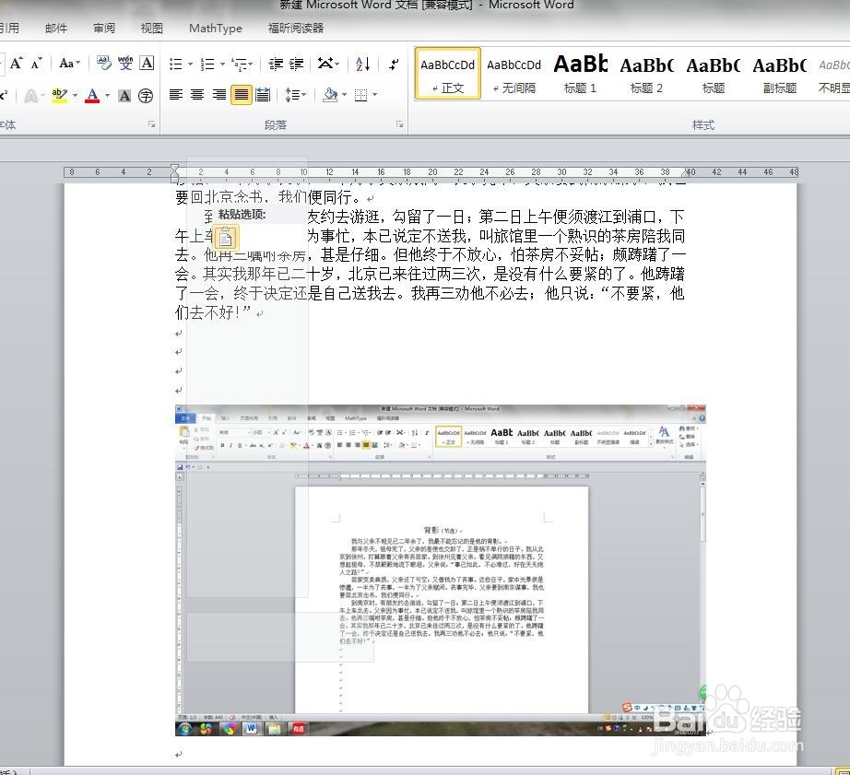Open the MathType ribbon tab
The width and height of the screenshot is (850, 775).
pyautogui.click(x=216, y=29)
